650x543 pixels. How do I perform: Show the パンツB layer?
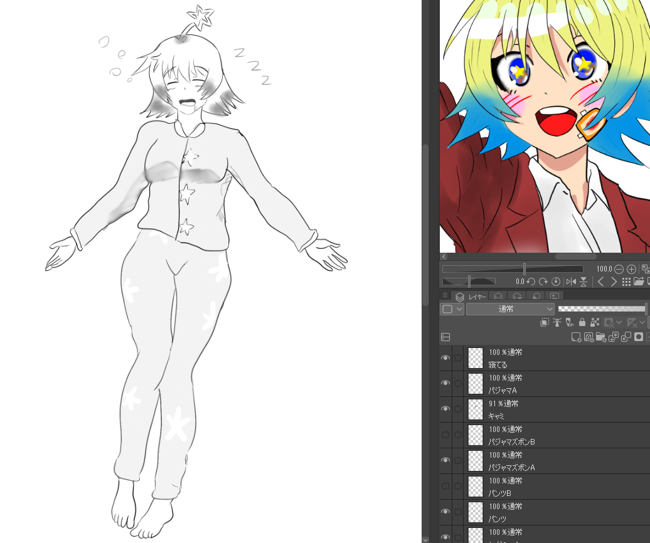pos(445,487)
